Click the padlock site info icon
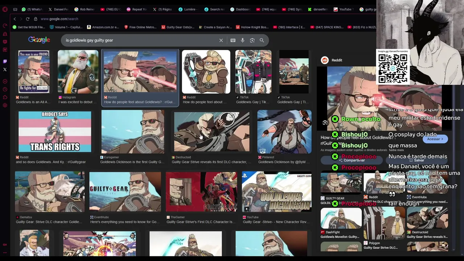This screenshot has width=464, height=261. [36, 19]
